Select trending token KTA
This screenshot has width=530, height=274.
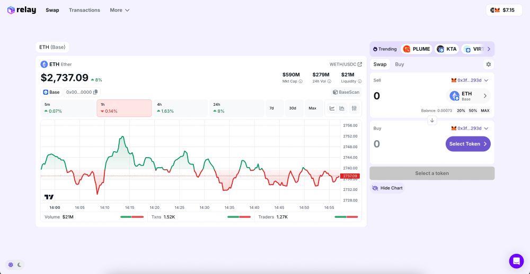(x=447, y=49)
